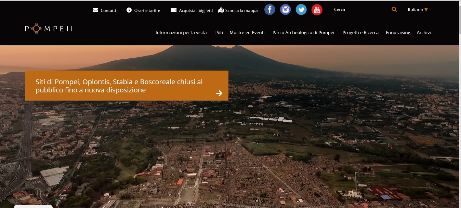The height and width of the screenshot is (208, 461).
Task: Click the Twitter bird icon
Action: point(301,10)
